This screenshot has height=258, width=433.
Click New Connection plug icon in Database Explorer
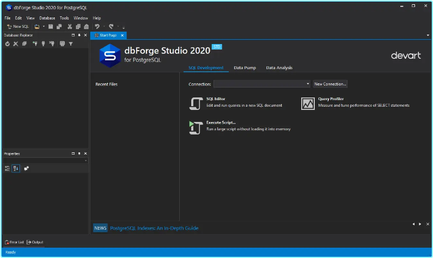coord(35,44)
